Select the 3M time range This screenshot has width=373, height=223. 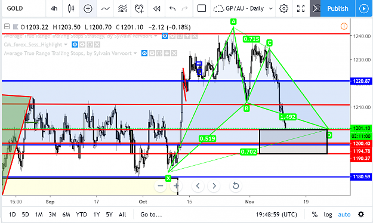(x=53, y=215)
